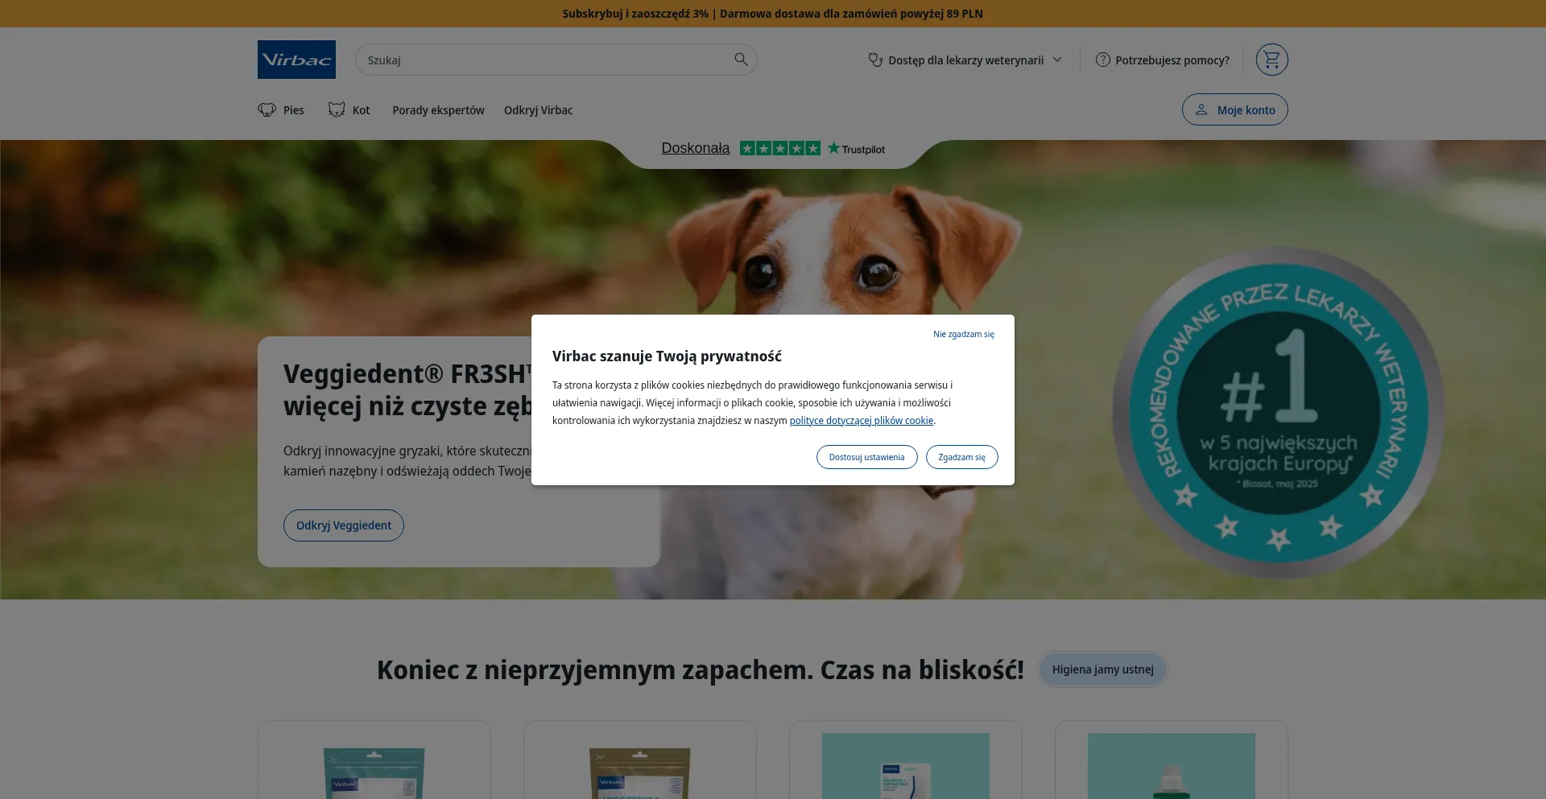This screenshot has height=799, width=1546.
Task: Open polityce dotyczącej plików cookie link
Action: coord(861,421)
